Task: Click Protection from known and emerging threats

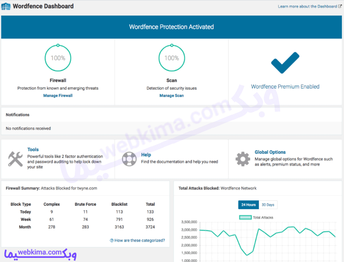Action: (58, 88)
